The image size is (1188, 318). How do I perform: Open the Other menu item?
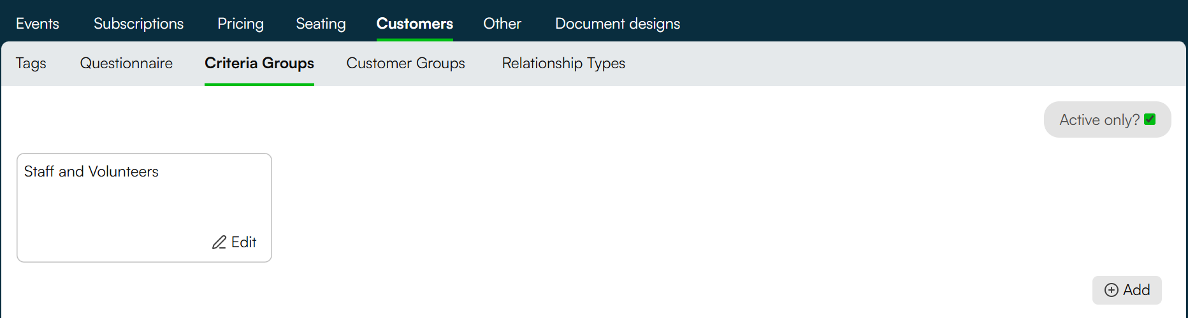(x=502, y=24)
